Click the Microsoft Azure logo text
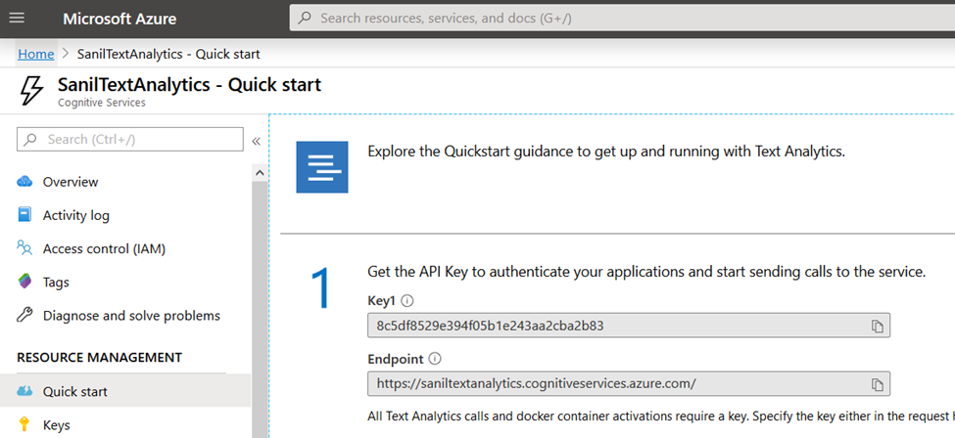Image resolution: width=955 pixels, height=438 pixels. pos(119,19)
